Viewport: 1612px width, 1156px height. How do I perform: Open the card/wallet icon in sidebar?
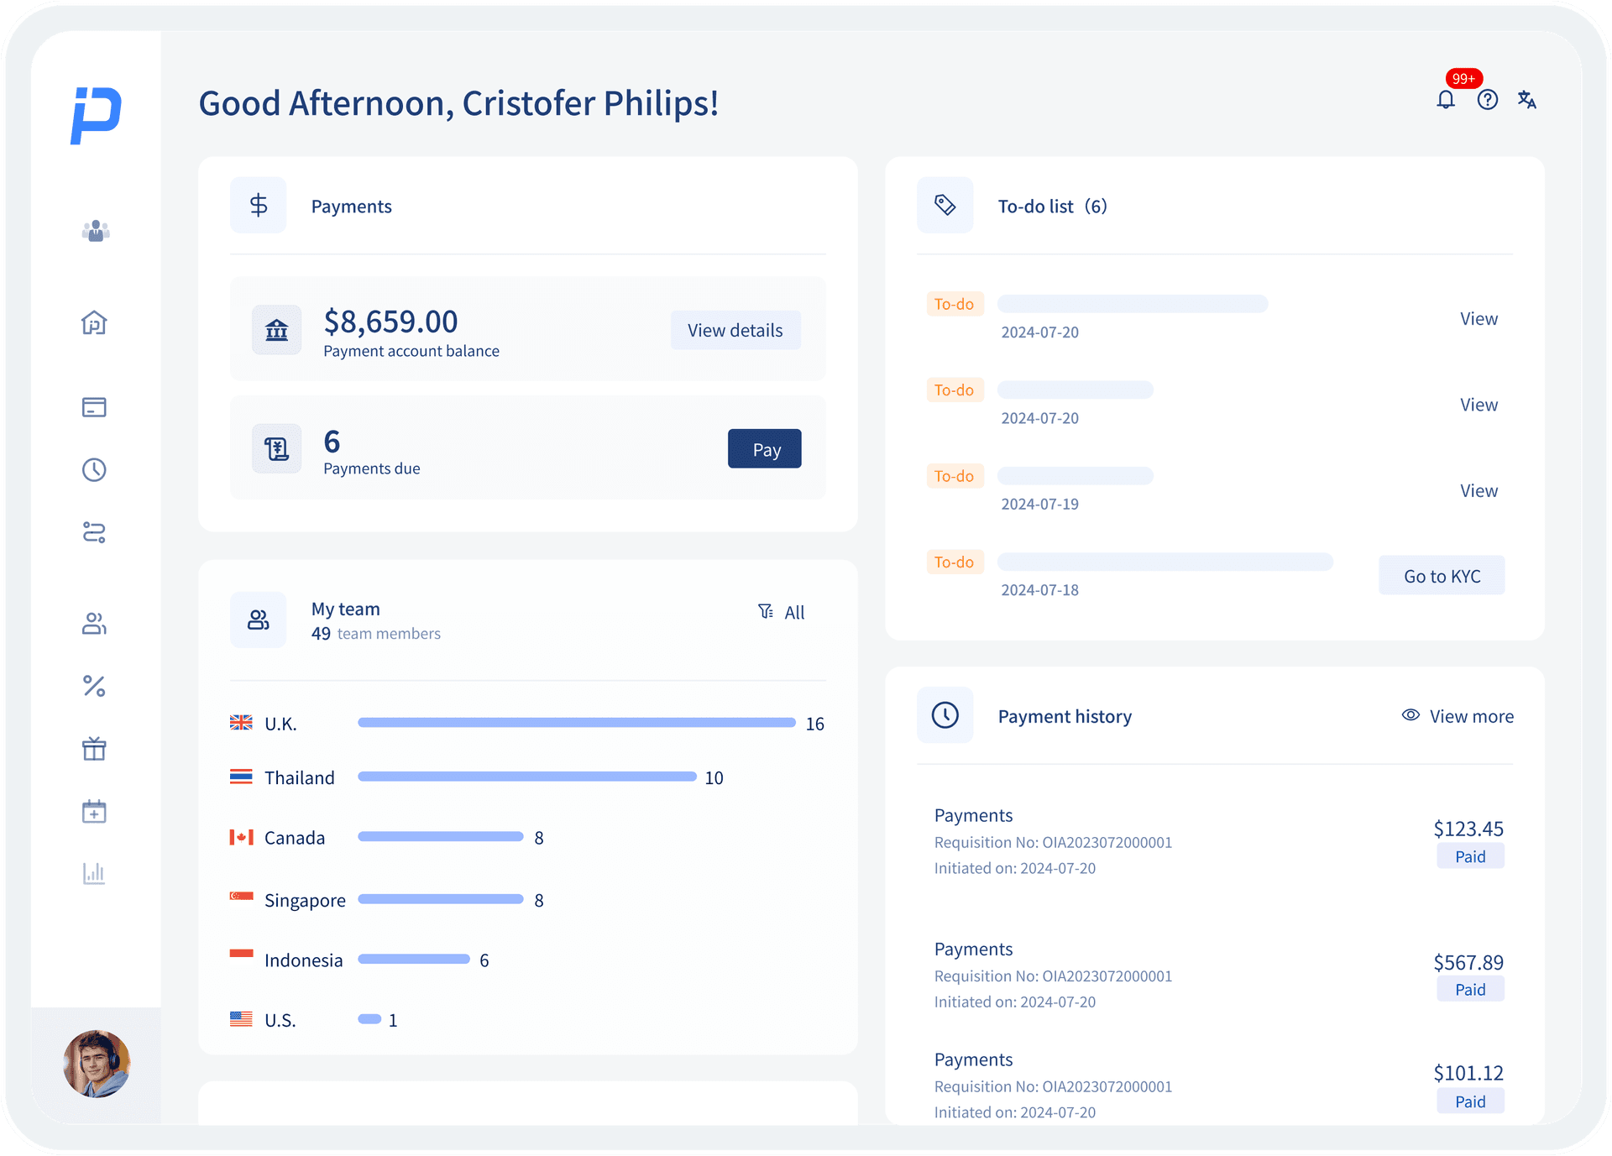point(94,407)
